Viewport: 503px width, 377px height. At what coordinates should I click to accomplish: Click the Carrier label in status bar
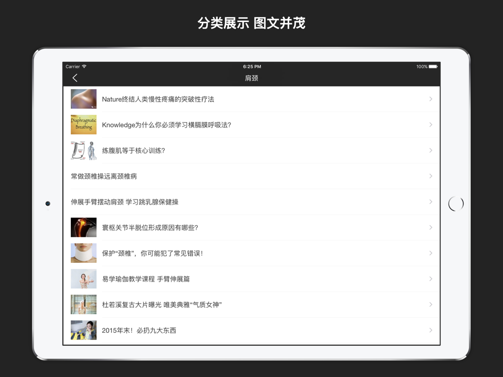[x=72, y=67]
